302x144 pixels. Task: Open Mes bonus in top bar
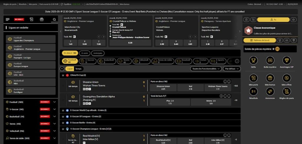125,4
